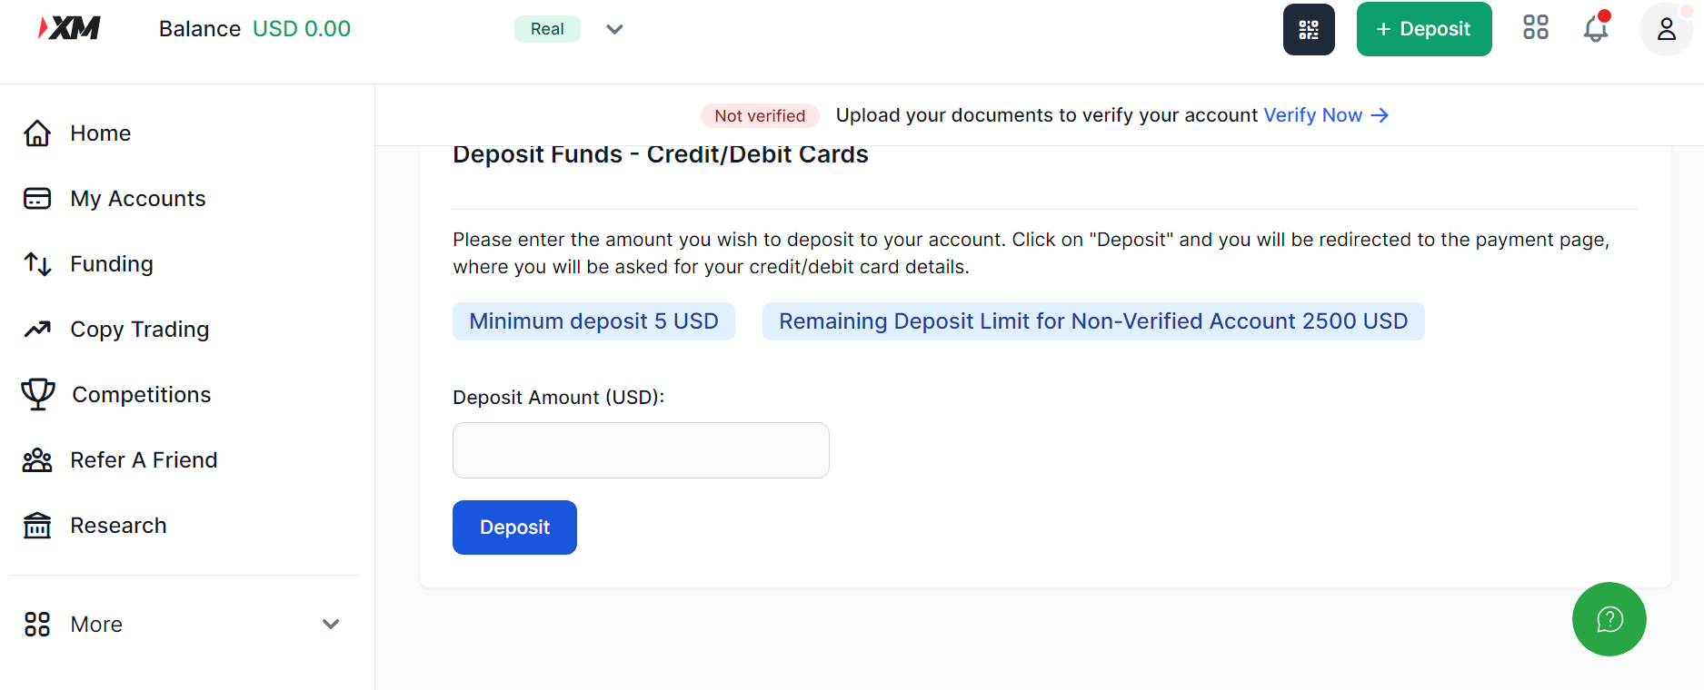
Task: Go to Funding in sidebar
Action: point(112,264)
